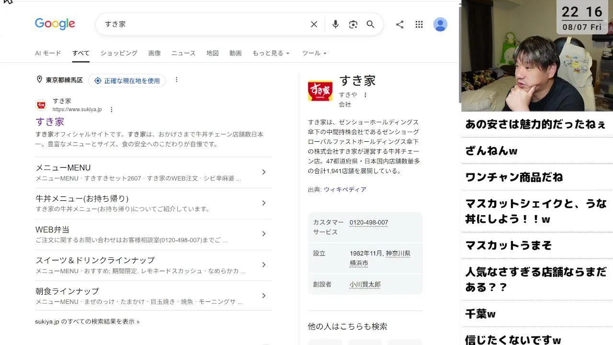The height and width of the screenshot is (345, 613).
Task: Open スイーツ＆ドリンクラインナップ sitelink
Action: pyautogui.click(x=95, y=260)
